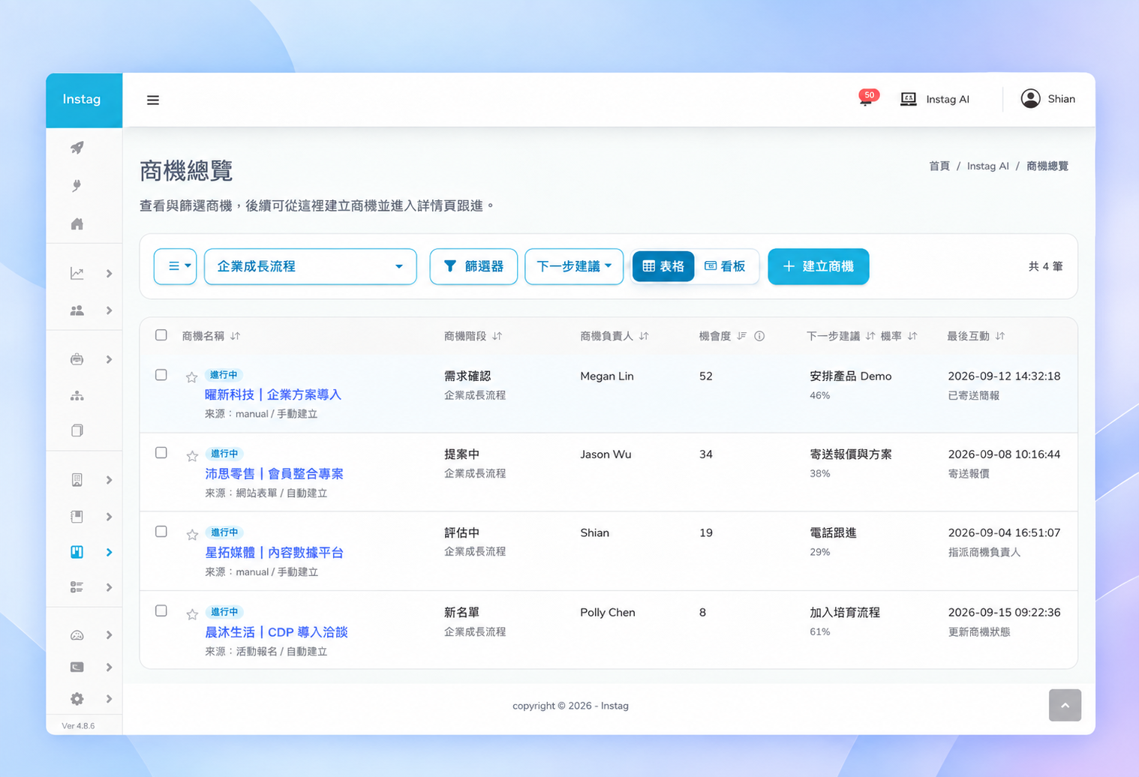Go to the home icon in sidebar
This screenshot has width=1139, height=777.
(77, 223)
